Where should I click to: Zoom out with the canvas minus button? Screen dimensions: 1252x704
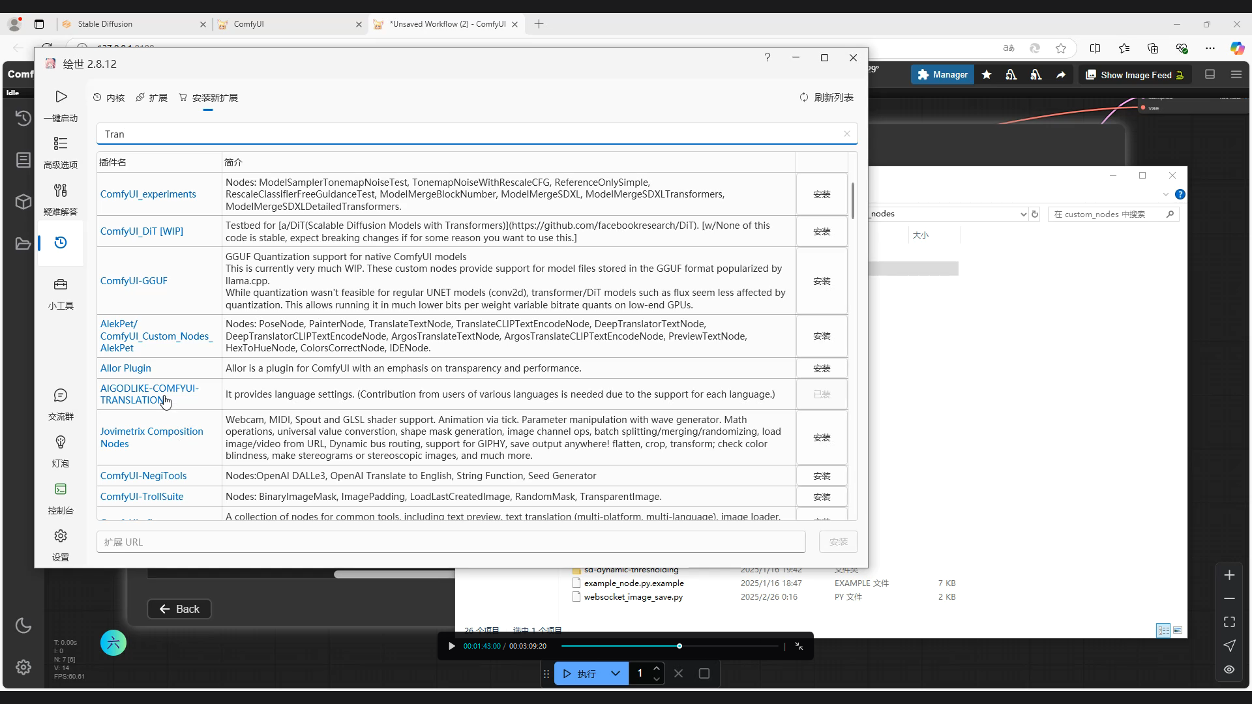[x=1229, y=598]
